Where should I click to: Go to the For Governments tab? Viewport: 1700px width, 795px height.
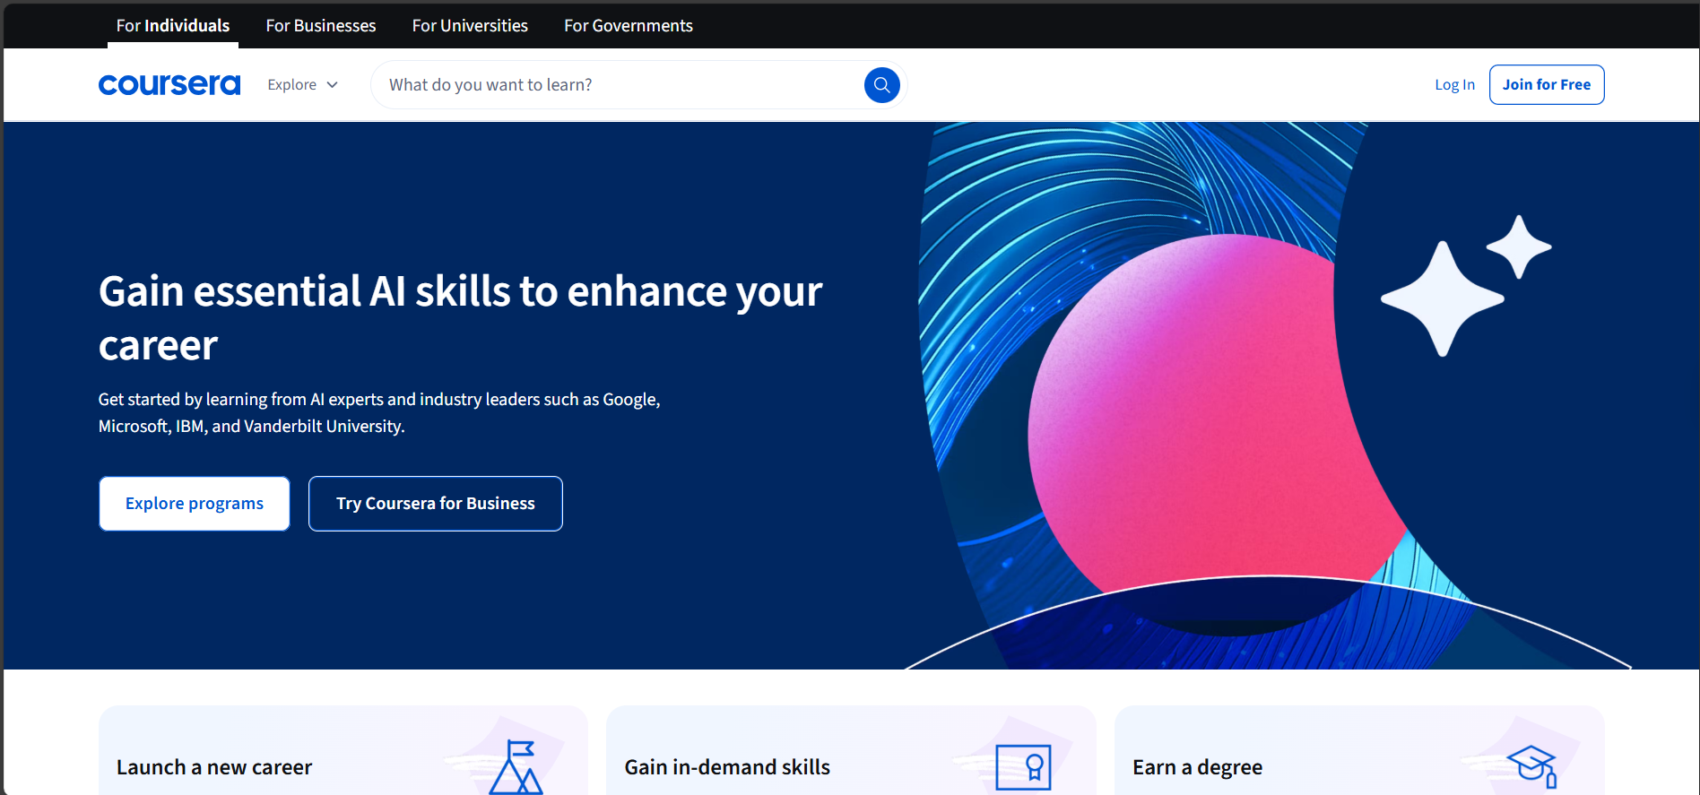(629, 26)
